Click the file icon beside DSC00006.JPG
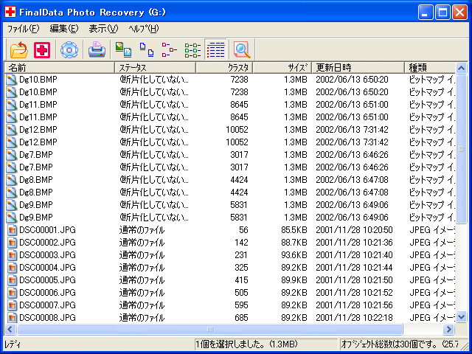 pyautogui.click(x=12, y=293)
